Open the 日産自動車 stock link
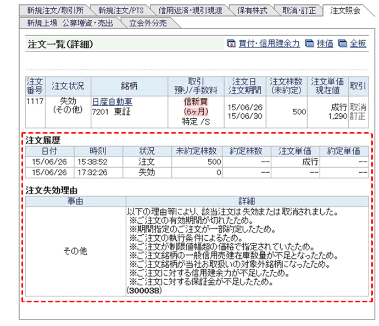Viewport: 379px width, 326px height. pyautogui.click(x=112, y=102)
